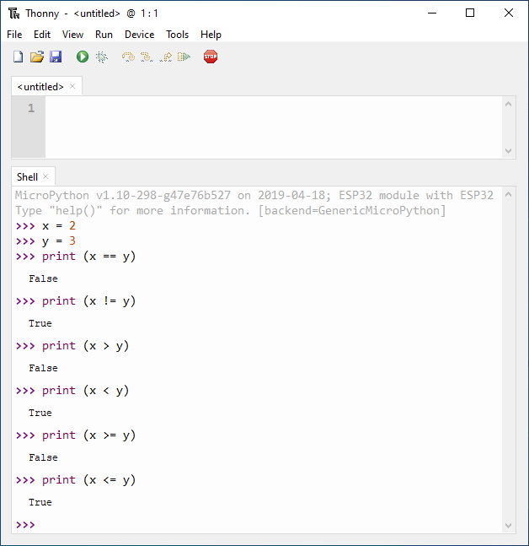The width and height of the screenshot is (529, 546).
Task: Open the View menu
Action: click(x=73, y=35)
